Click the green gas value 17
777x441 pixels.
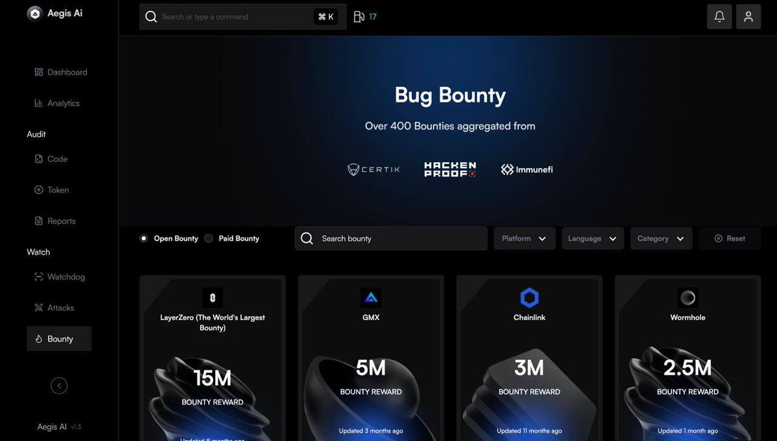(373, 17)
